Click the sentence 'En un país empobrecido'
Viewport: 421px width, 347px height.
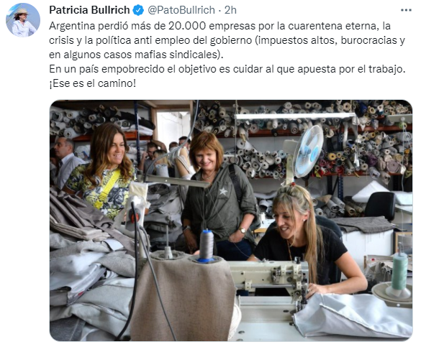tap(227, 69)
